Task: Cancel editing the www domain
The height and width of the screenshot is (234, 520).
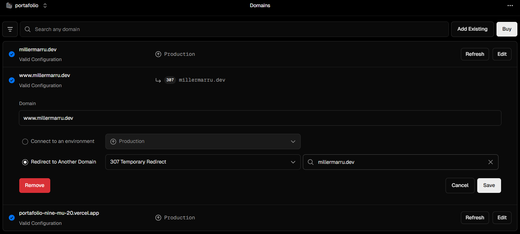Action: [460, 185]
